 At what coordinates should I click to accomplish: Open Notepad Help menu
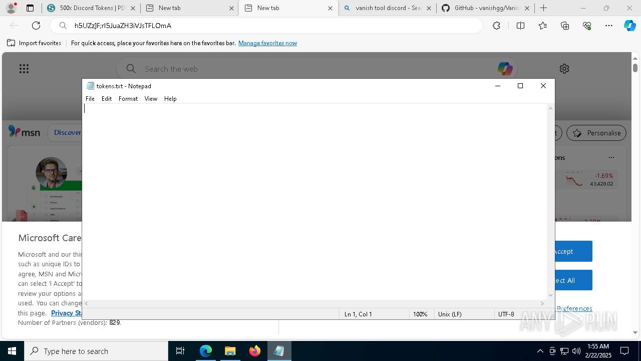click(x=170, y=99)
